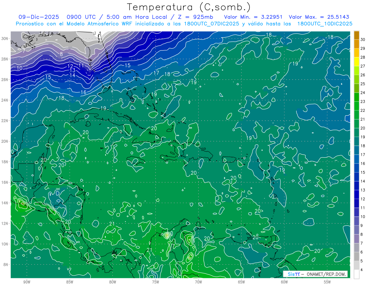The height and width of the screenshot is (286, 371).
Task: Click the "16N" latitude axis label
Action: click(x=5, y=182)
